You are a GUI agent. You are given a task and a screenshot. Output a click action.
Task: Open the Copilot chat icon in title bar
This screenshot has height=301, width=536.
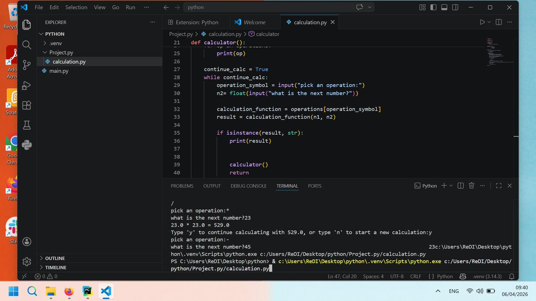[359, 7]
